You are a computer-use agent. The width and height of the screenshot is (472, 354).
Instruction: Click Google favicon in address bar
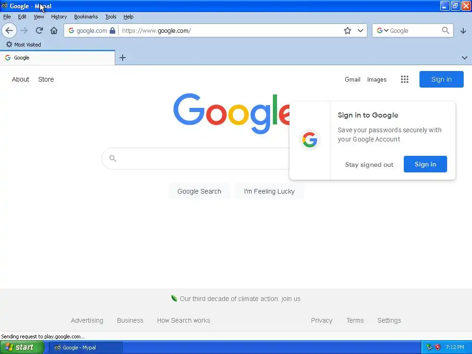(71, 30)
